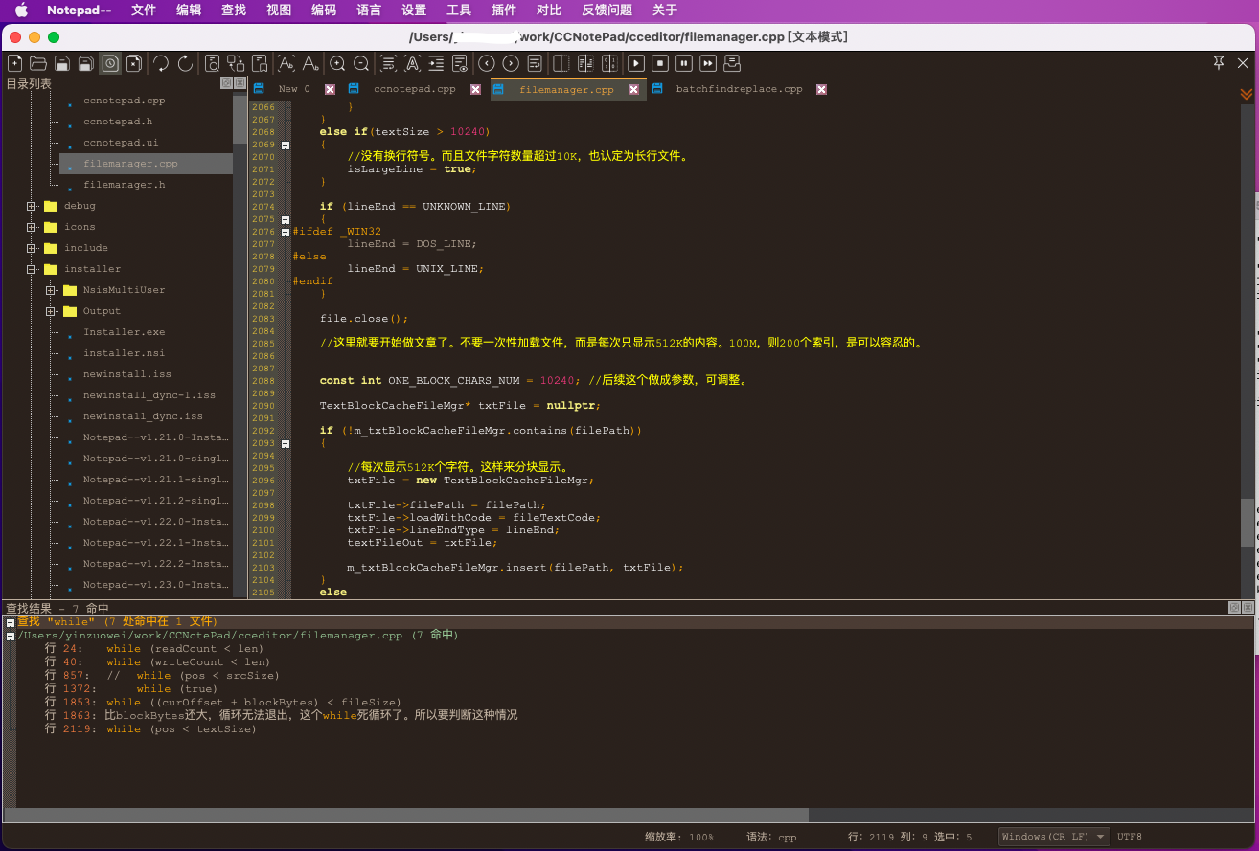Float the directory list panel

(226, 83)
